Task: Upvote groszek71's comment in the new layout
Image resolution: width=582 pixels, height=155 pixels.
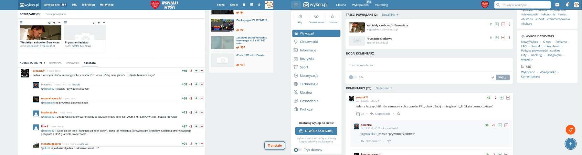Action: pyautogui.click(x=502, y=98)
